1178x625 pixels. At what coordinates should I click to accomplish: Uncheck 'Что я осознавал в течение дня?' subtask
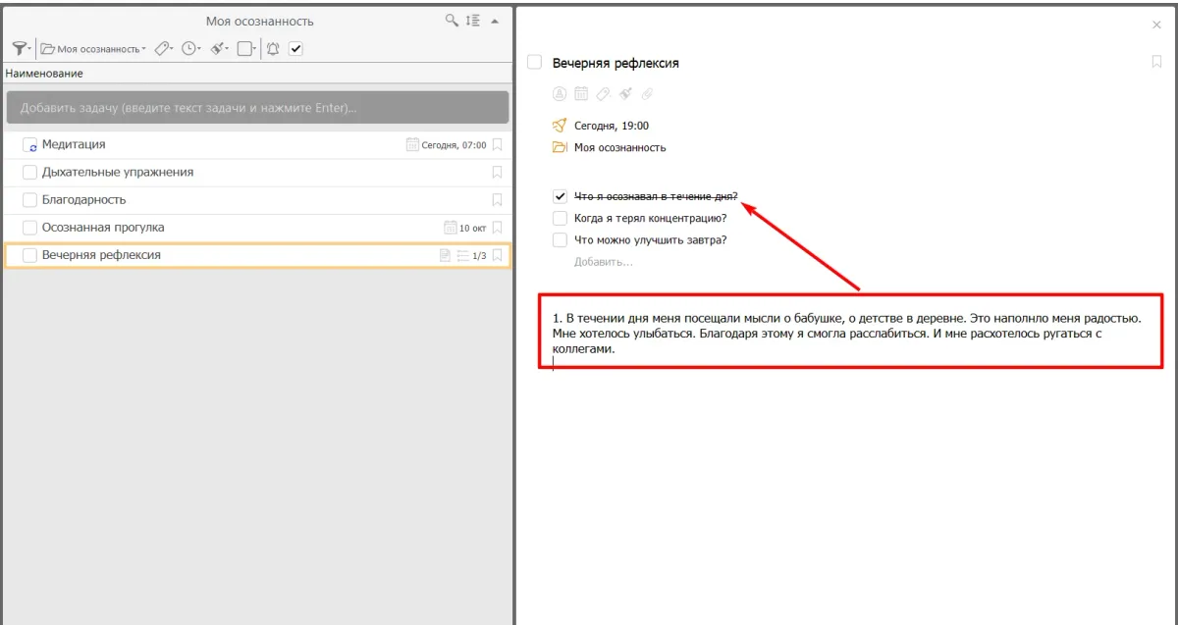pos(560,196)
